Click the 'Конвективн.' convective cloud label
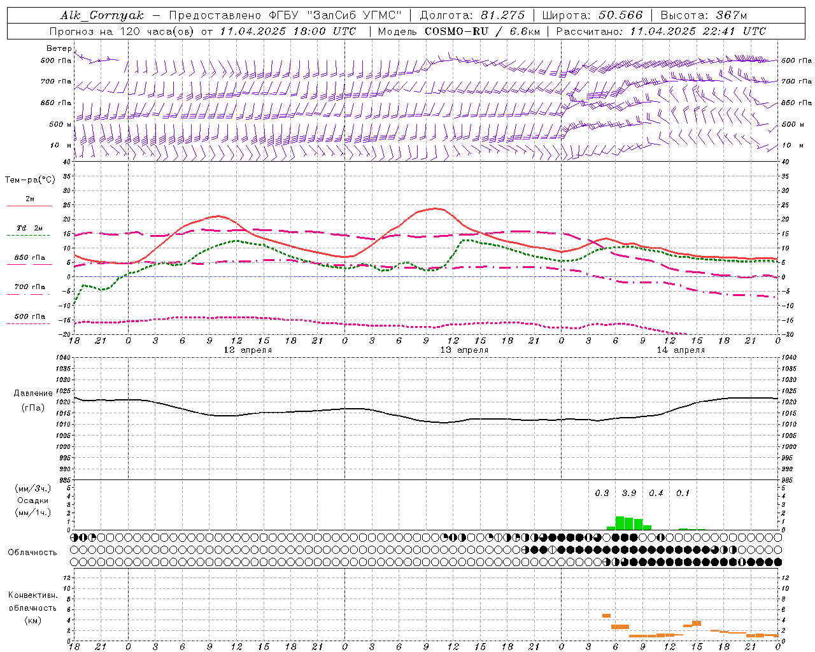This screenshot has height=652, width=815. pyautogui.click(x=33, y=595)
